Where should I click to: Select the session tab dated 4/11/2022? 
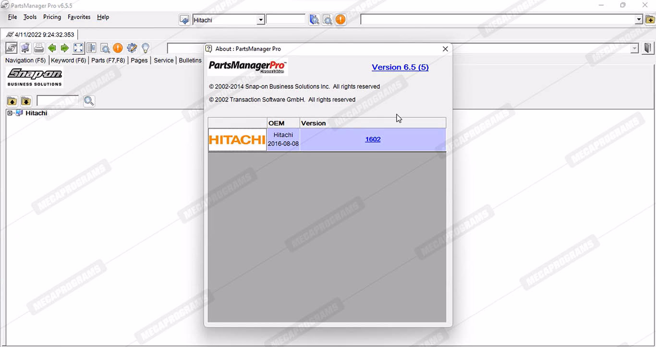[x=40, y=35]
